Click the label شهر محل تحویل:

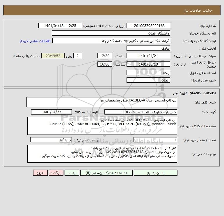pyautogui.click(x=203, y=80)
